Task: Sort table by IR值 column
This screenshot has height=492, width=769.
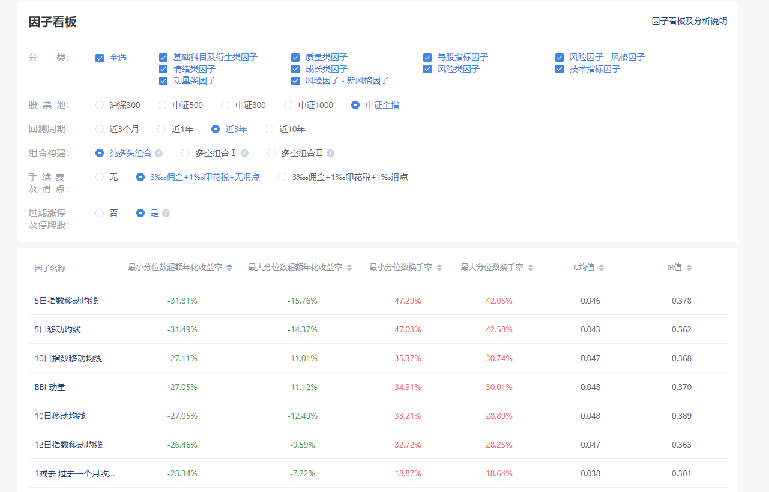Action: pyautogui.click(x=689, y=268)
